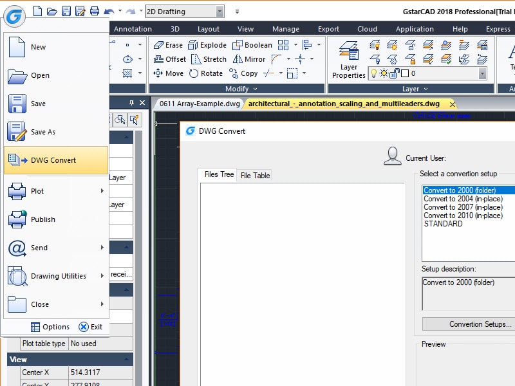
Task: Expand the layer list dropdown
Action: pyautogui.click(x=482, y=73)
